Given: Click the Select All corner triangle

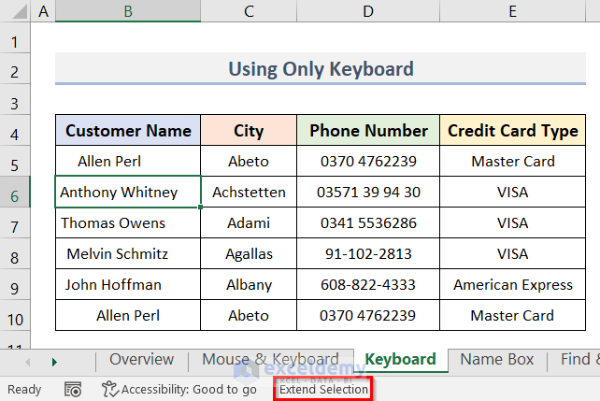Looking at the screenshot, I should pos(16,11).
